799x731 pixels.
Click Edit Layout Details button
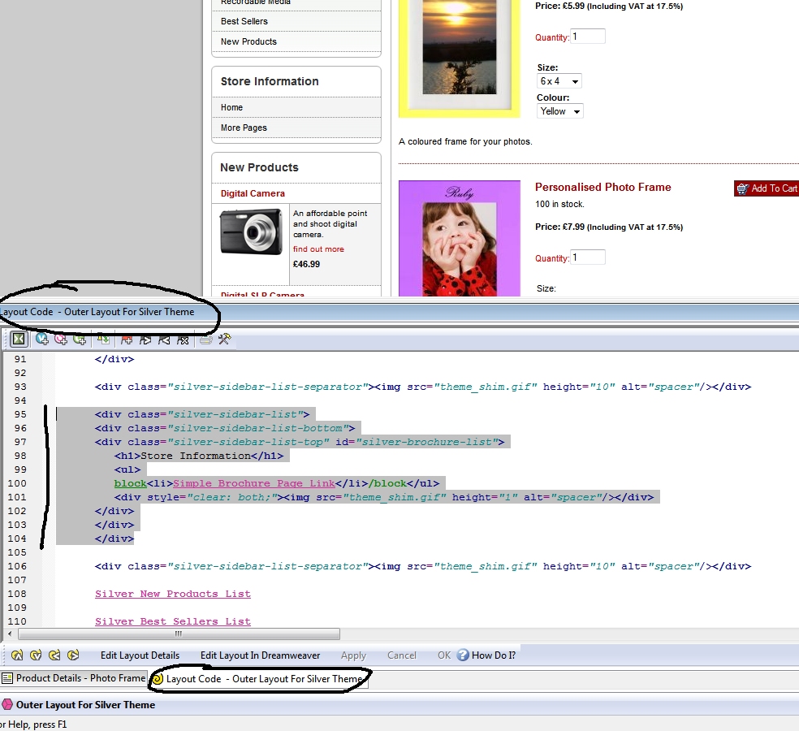(140, 655)
